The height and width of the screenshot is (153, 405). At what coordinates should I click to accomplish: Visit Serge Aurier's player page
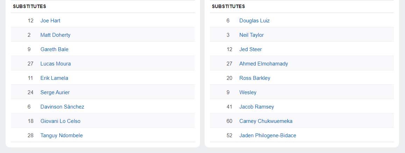[55, 92]
